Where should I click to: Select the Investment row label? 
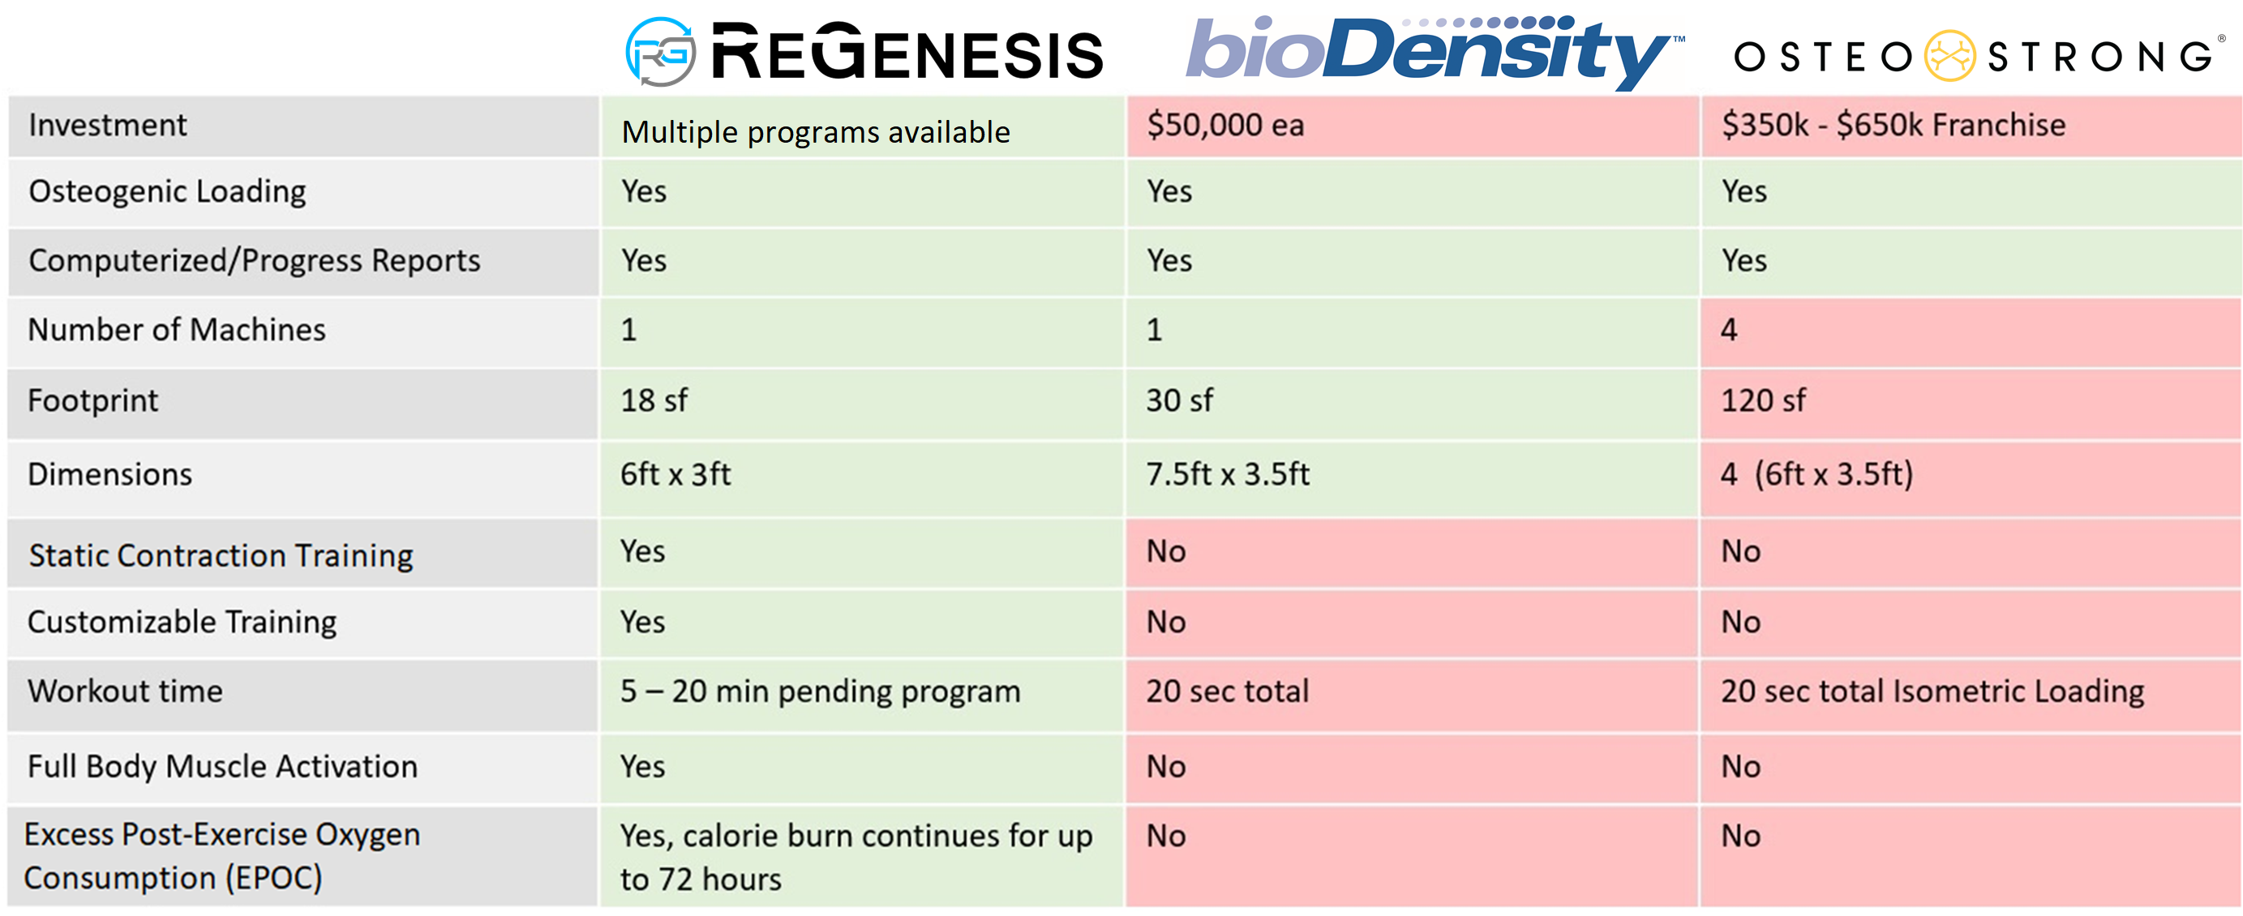point(108,126)
